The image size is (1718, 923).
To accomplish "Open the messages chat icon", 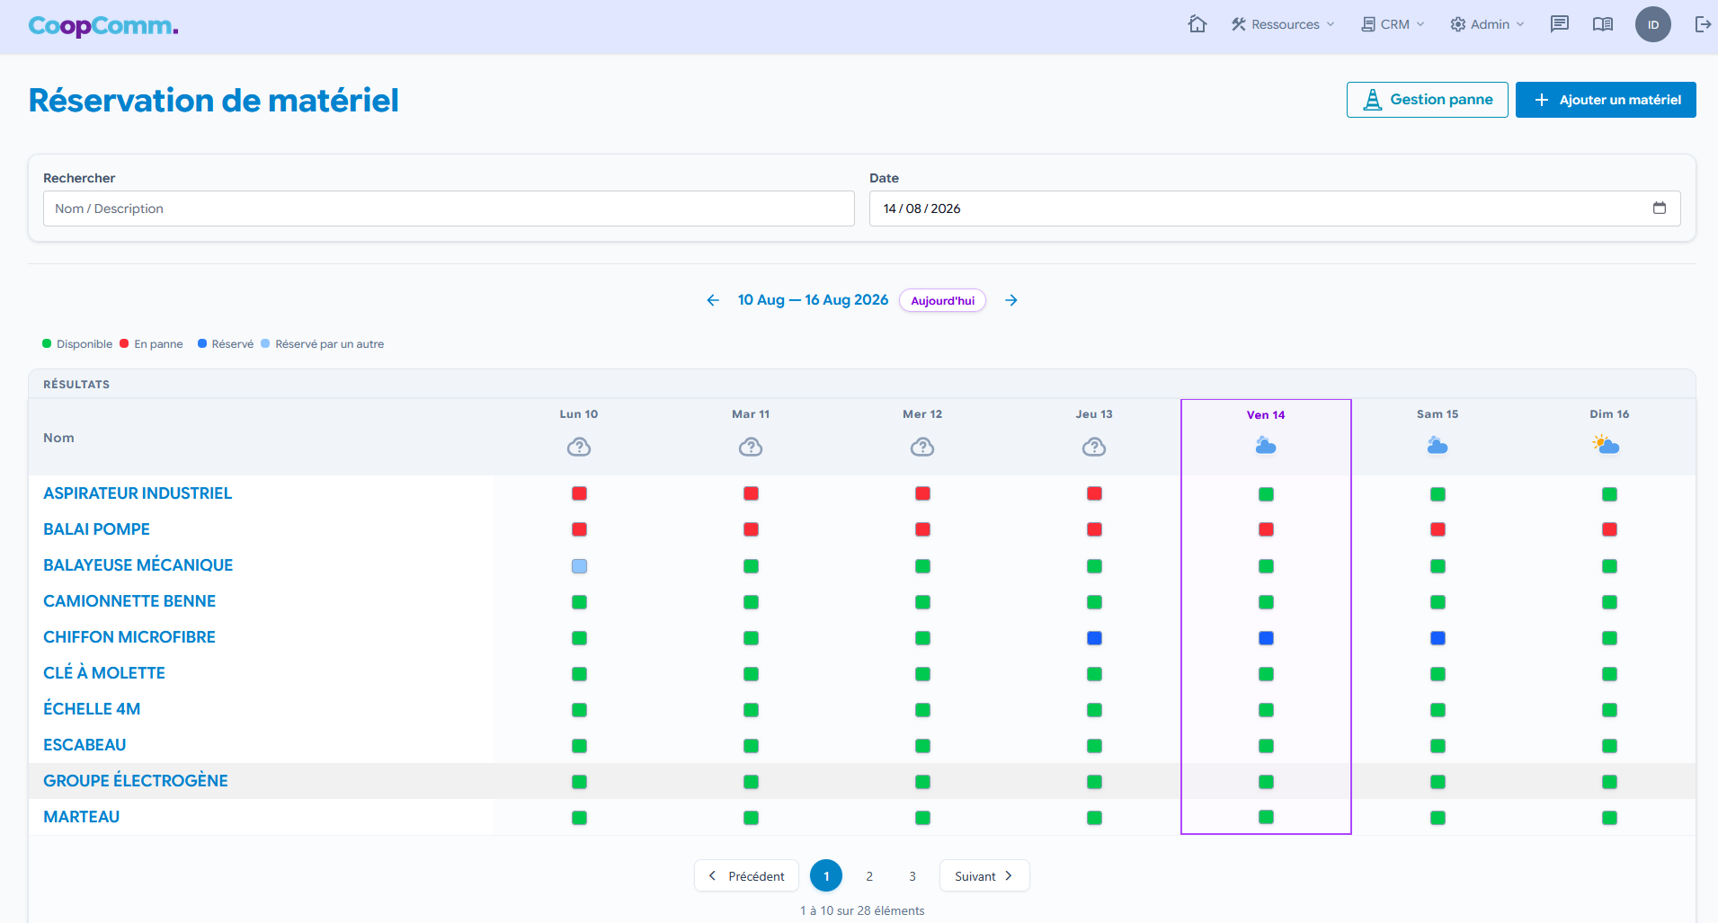I will point(1560,24).
